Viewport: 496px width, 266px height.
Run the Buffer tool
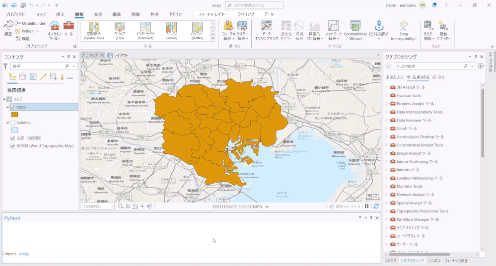click(x=198, y=31)
